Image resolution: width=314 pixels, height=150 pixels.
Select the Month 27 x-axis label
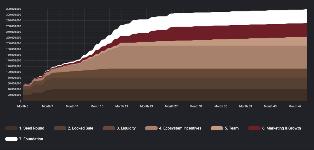[x=171, y=106]
